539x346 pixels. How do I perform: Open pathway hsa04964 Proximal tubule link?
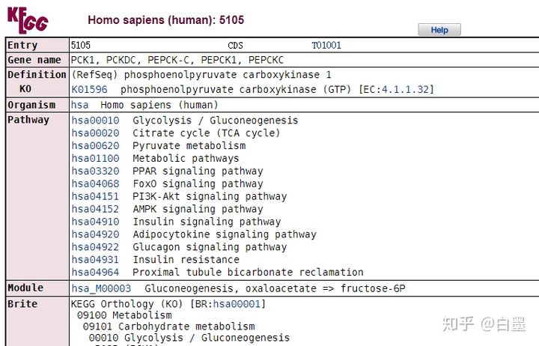point(95,273)
